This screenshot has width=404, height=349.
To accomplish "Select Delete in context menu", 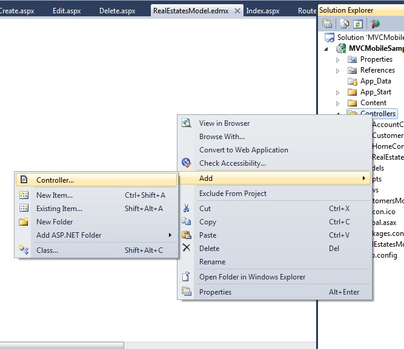I will pos(274,249).
